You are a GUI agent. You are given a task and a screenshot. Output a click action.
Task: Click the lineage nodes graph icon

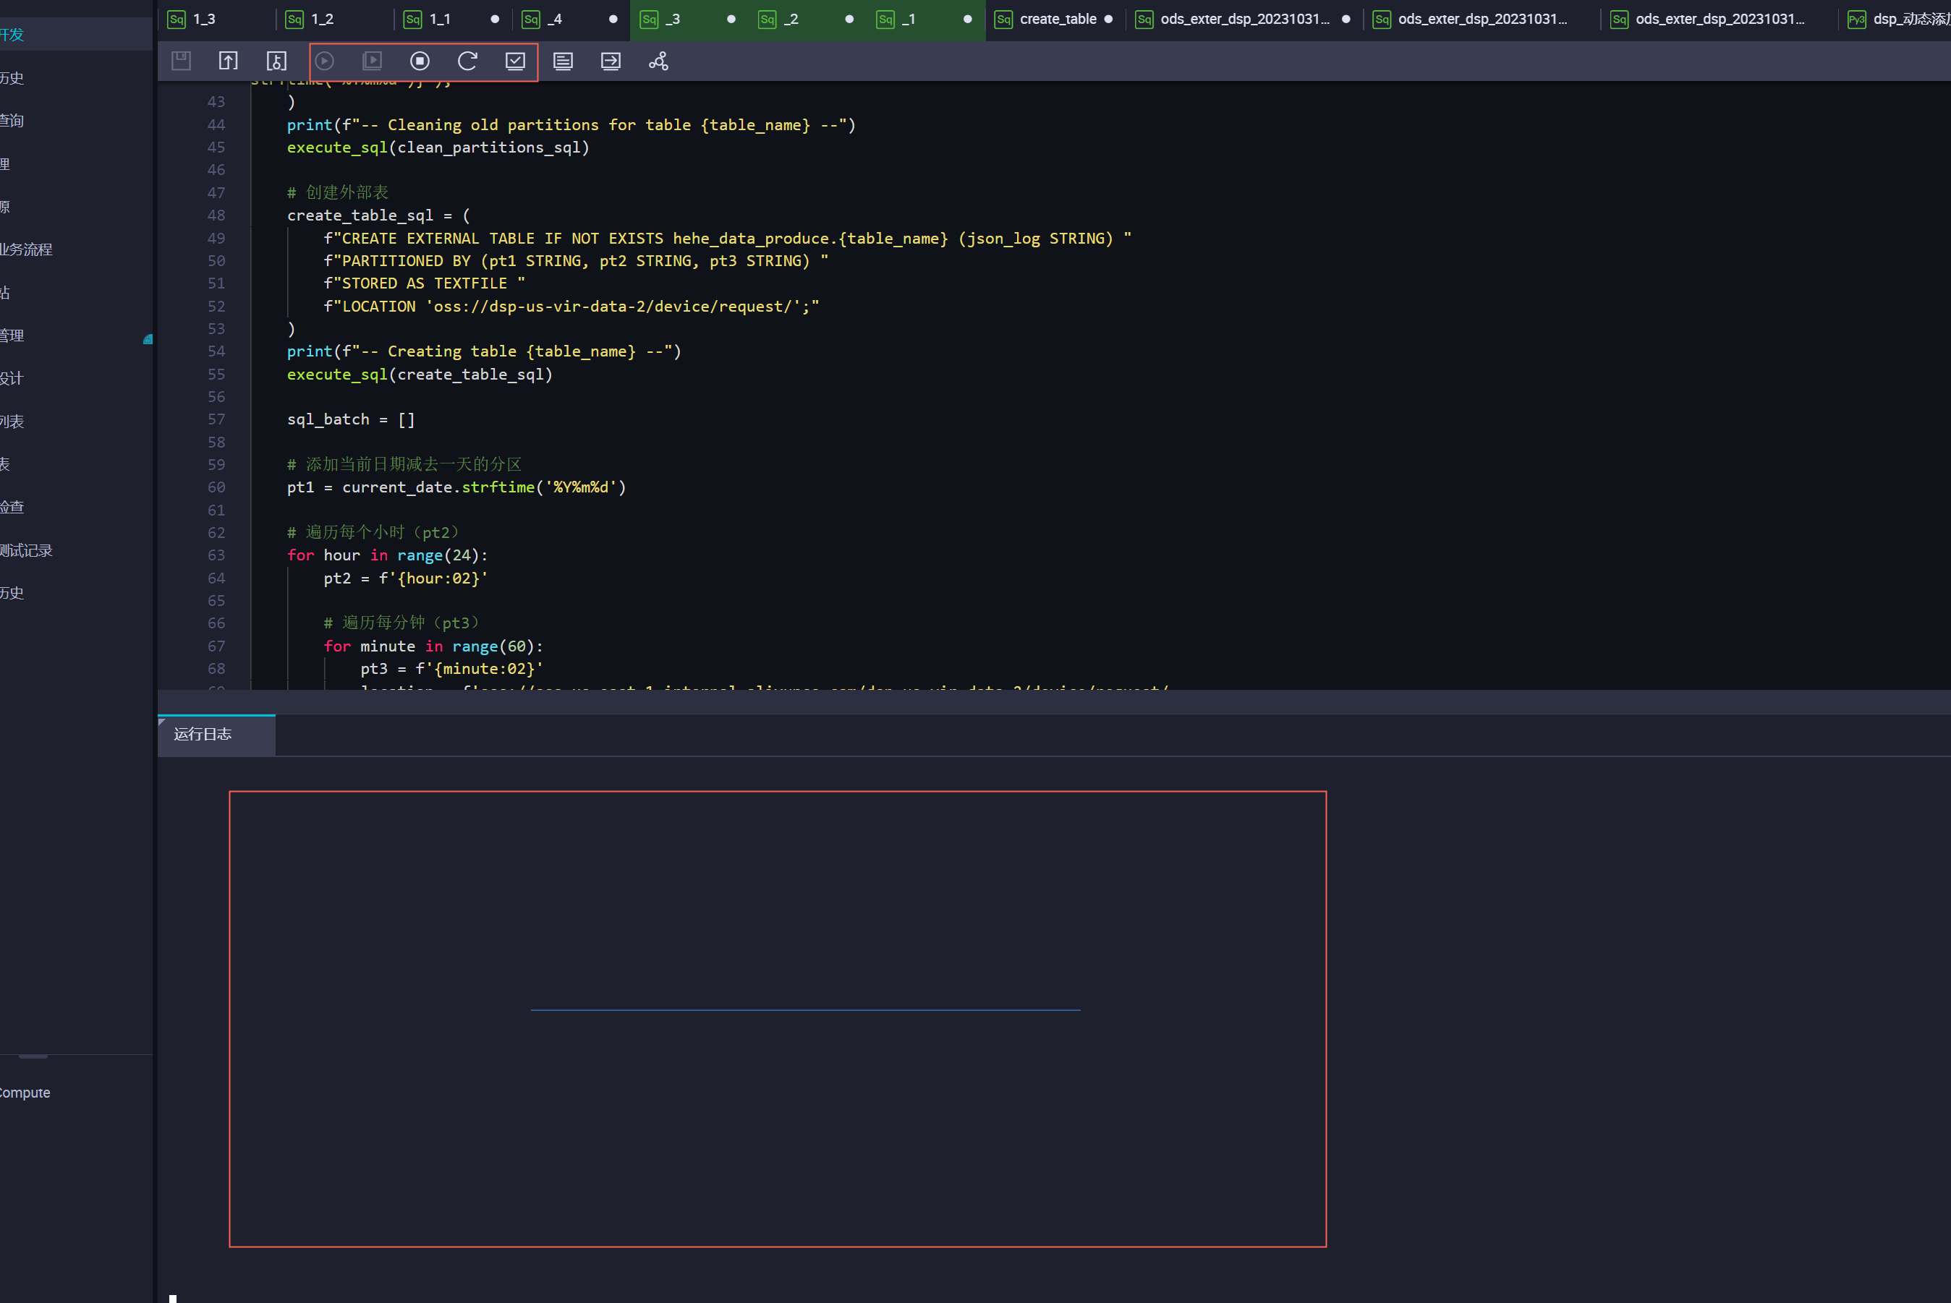658,61
